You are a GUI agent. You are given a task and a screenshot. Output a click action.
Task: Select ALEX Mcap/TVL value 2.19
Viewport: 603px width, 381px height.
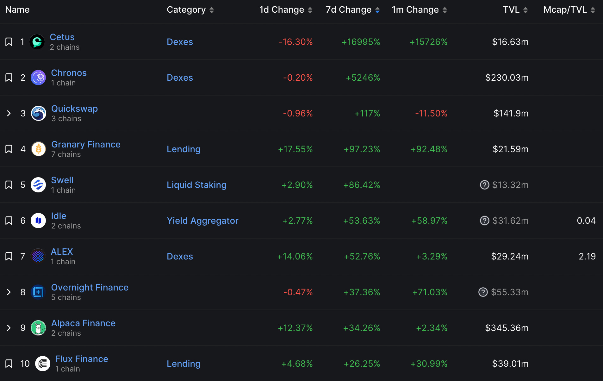(587, 256)
